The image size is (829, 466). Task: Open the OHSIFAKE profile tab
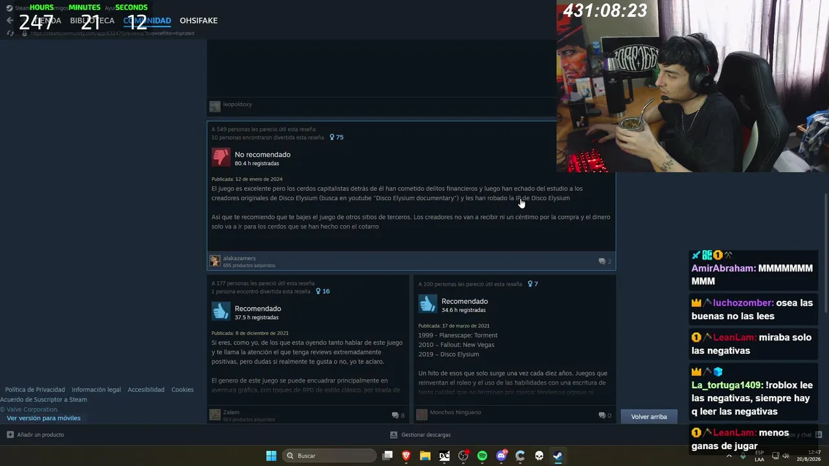click(199, 21)
